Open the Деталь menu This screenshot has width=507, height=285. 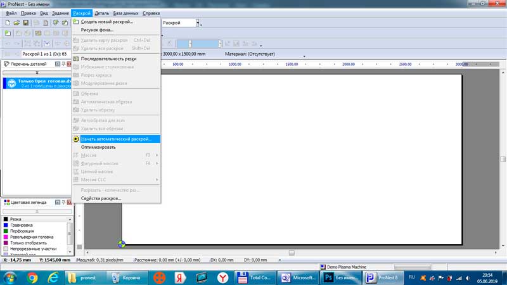point(101,13)
